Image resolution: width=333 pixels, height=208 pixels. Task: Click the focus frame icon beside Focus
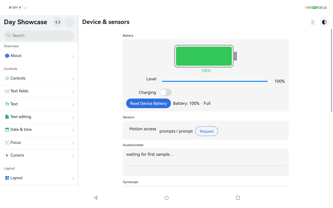pyautogui.click(x=7, y=142)
